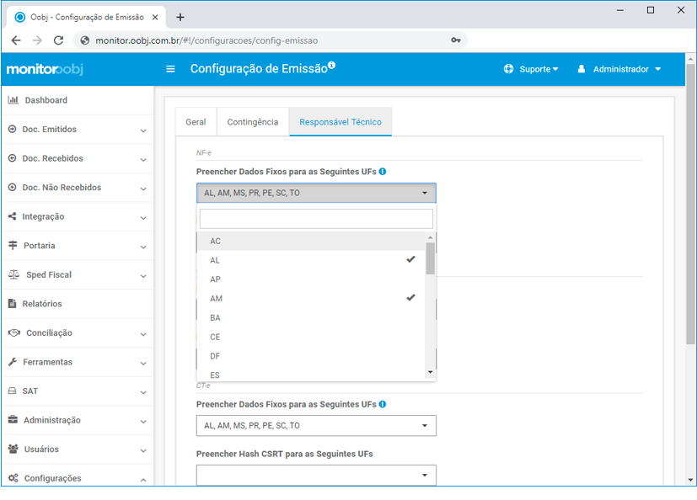697x500 pixels.
Task: Click the monitoroobj logo
Action: (45, 69)
